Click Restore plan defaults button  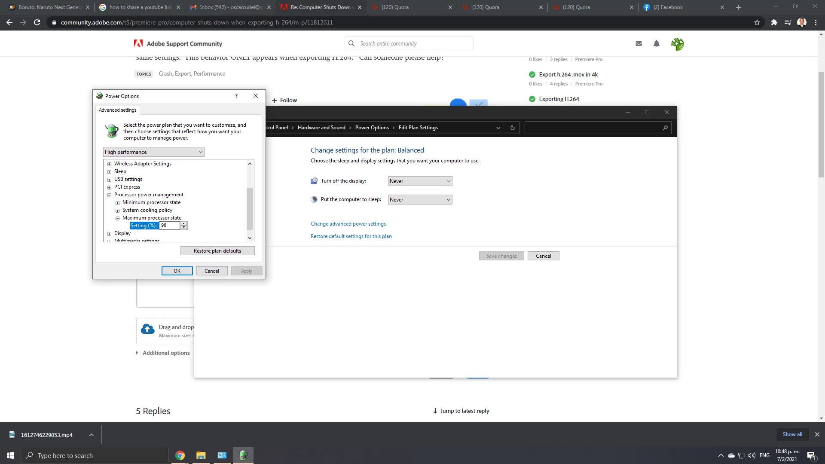click(x=217, y=251)
